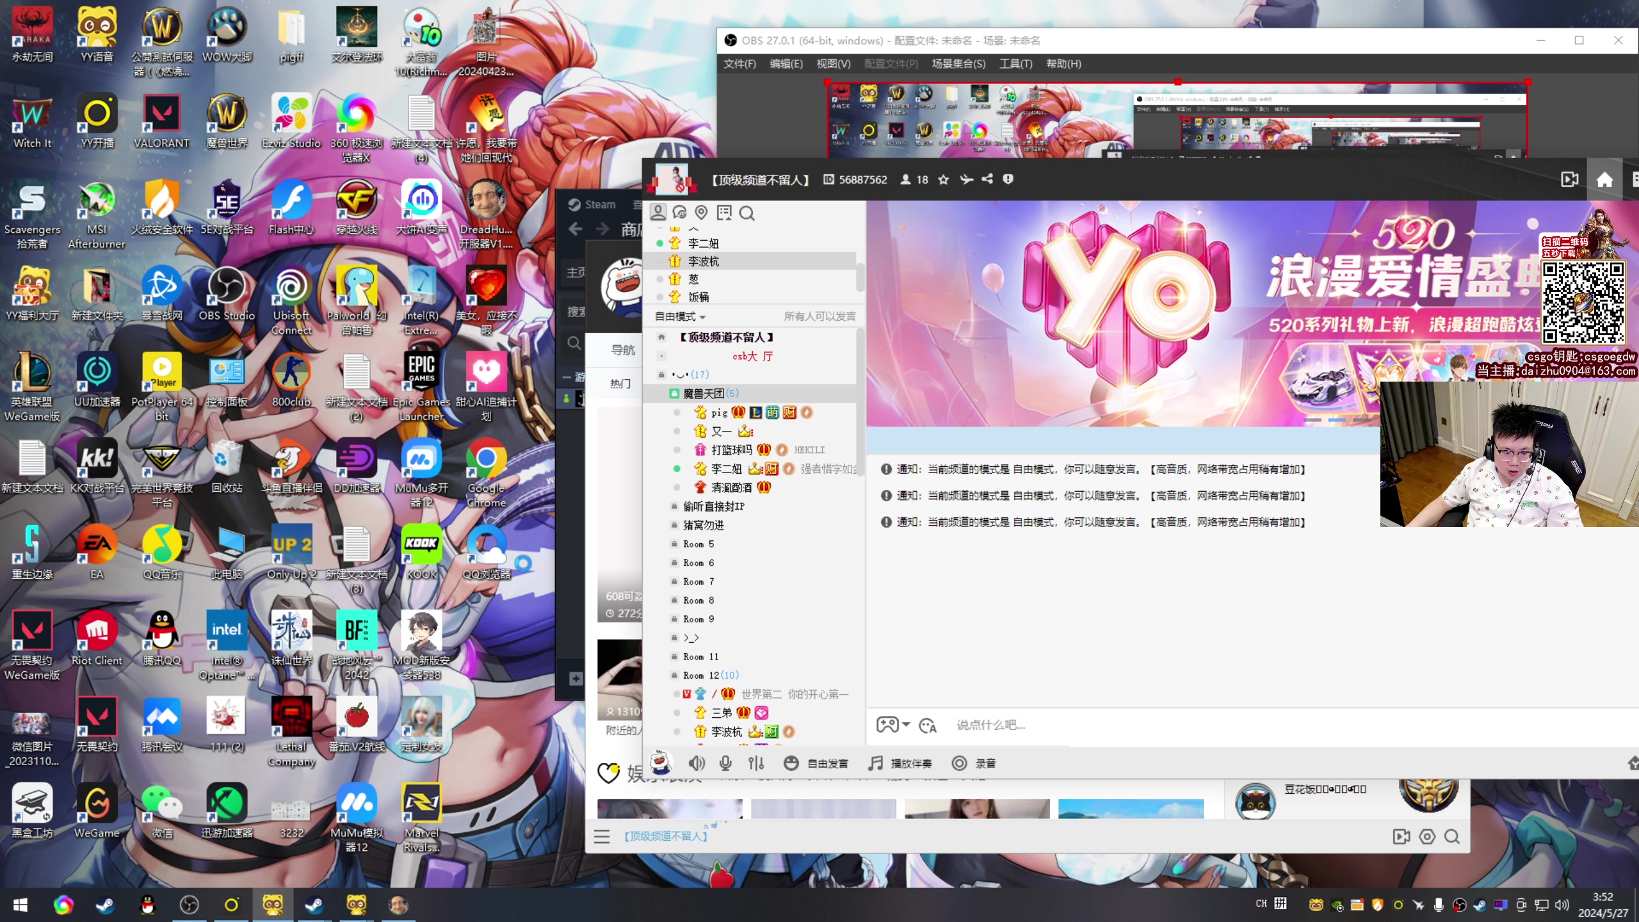This screenshot has height=922, width=1639.
Task: Select the 【顶级频道不留人】 root channel row
Action: tap(726, 337)
